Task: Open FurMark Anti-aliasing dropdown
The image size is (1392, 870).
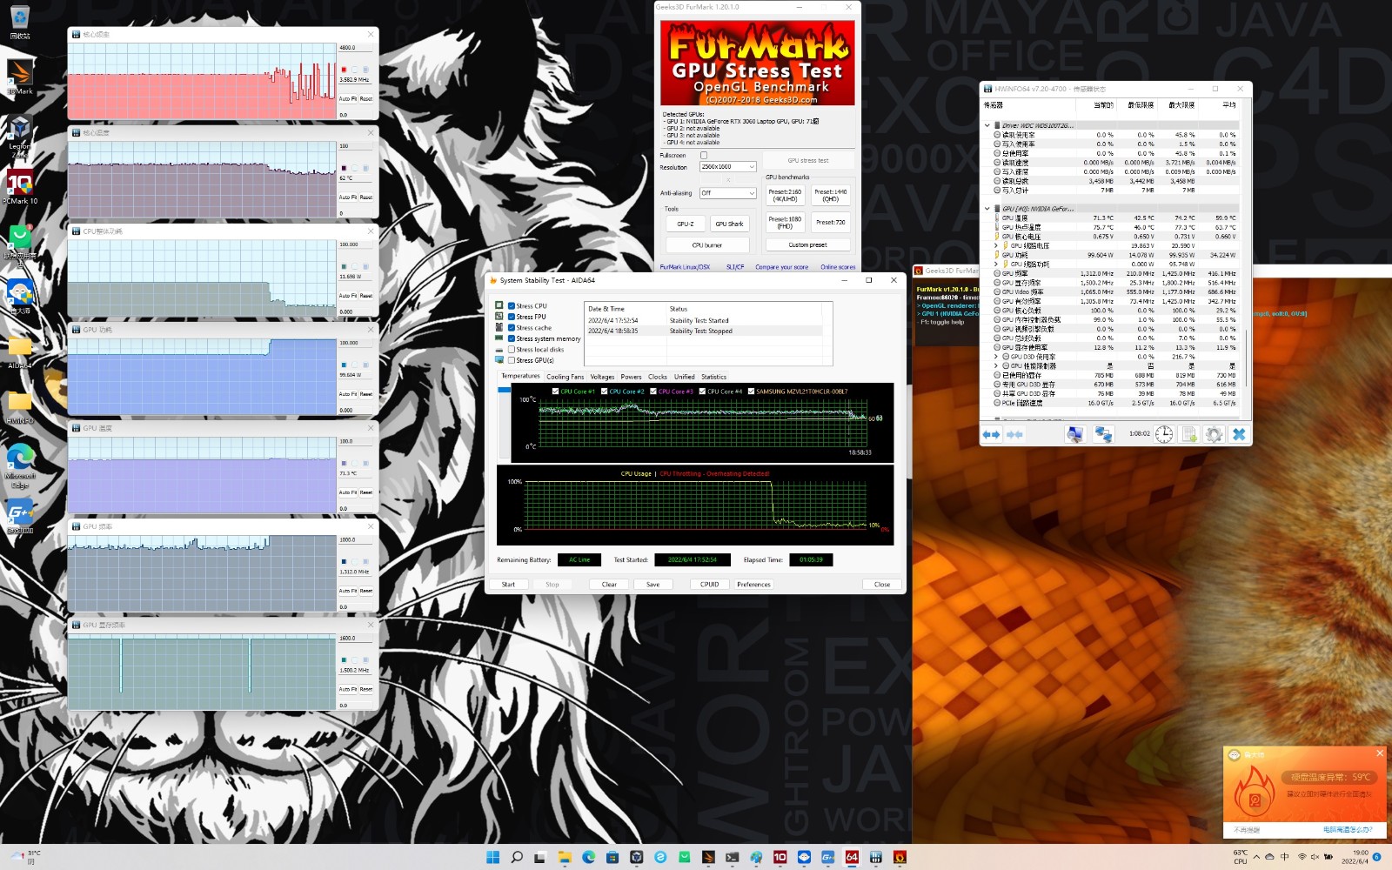Action: click(x=728, y=193)
